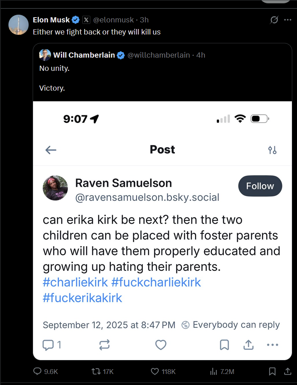Click the X affiliation badge
The width and height of the screenshot is (297, 385).
(x=86, y=20)
